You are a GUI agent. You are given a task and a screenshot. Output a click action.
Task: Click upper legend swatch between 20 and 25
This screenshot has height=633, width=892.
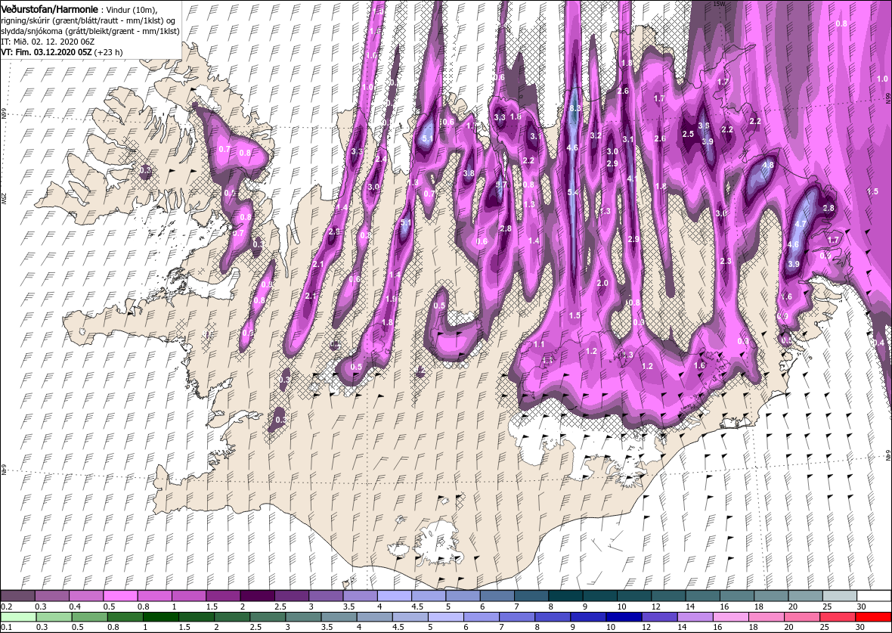(x=805, y=596)
